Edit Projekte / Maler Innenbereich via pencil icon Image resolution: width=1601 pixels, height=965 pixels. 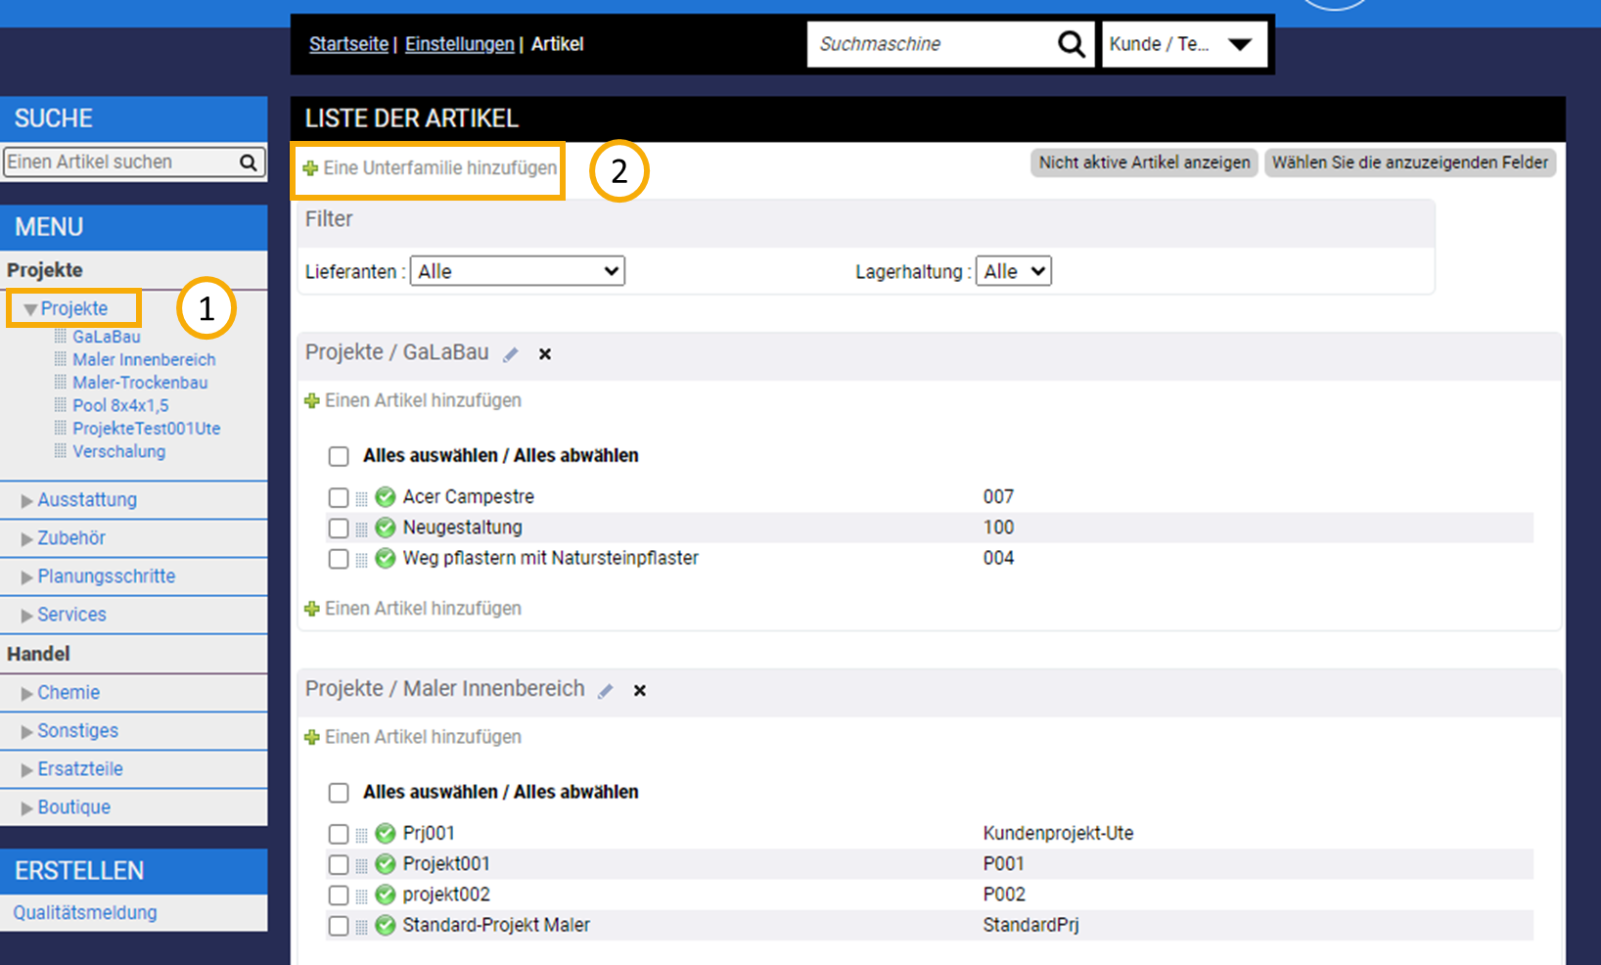pyautogui.click(x=606, y=691)
